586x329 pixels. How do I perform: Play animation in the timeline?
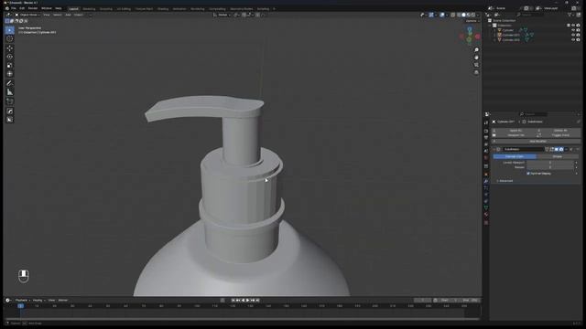(247, 301)
